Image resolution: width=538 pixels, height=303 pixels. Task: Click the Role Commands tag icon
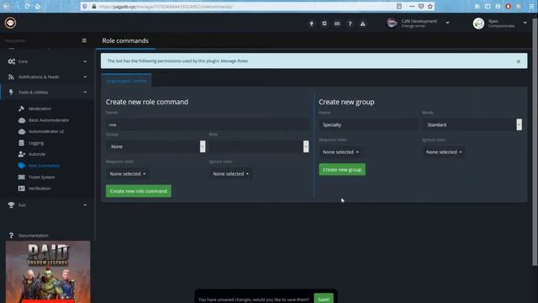22,166
